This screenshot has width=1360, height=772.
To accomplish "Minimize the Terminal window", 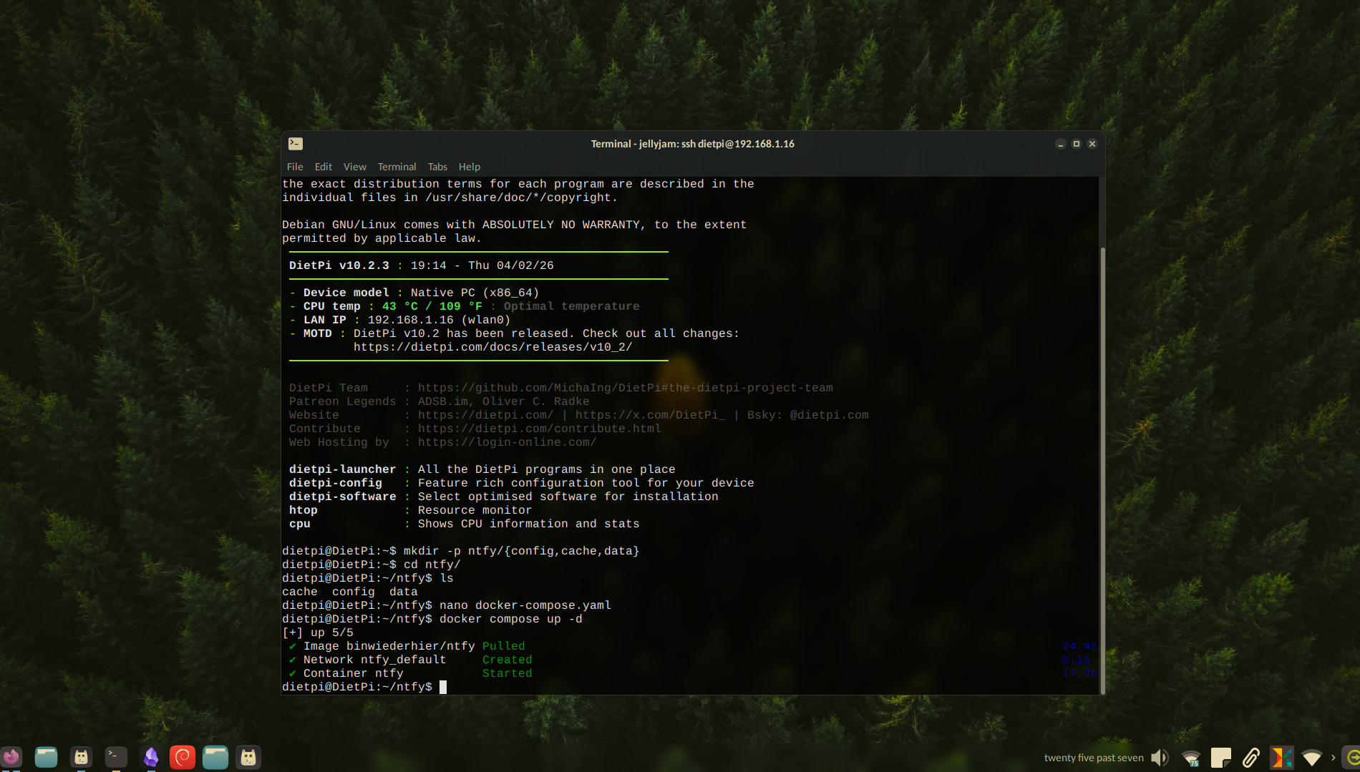I will 1061,144.
